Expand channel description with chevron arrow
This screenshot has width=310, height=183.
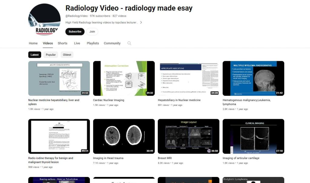141,22
